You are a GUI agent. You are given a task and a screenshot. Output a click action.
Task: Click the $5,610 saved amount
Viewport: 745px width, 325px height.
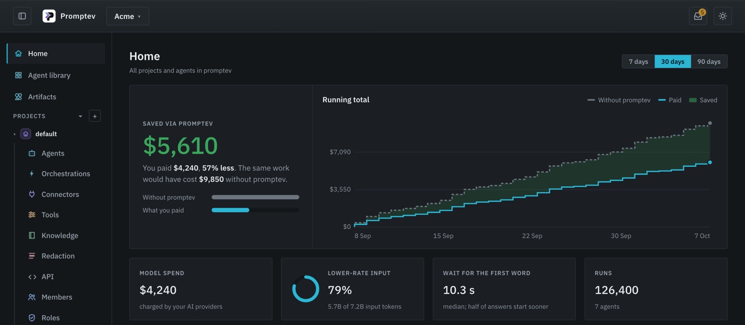click(x=180, y=145)
